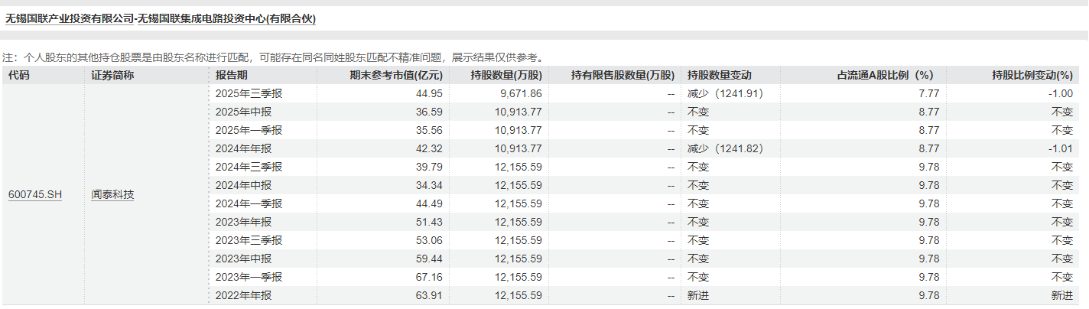1089x309 pixels.
Task: Select the 2024年年报 report period cell
Action: click(x=243, y=148)
